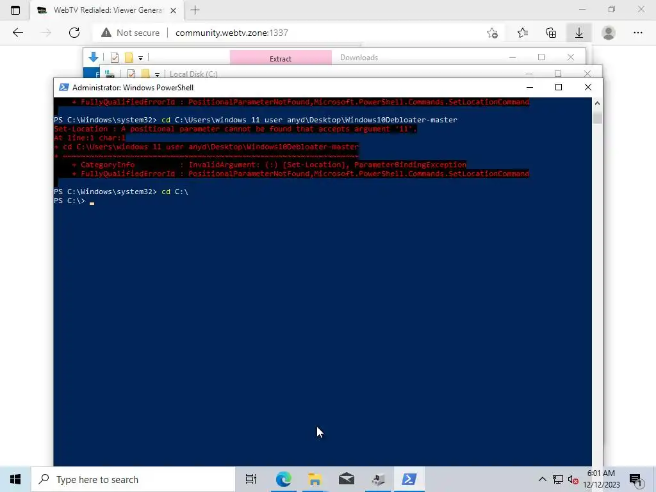Minimize the PowerShell window
Image resolution: width=656 pixels, height=492 pixels.
pos(530,87)
